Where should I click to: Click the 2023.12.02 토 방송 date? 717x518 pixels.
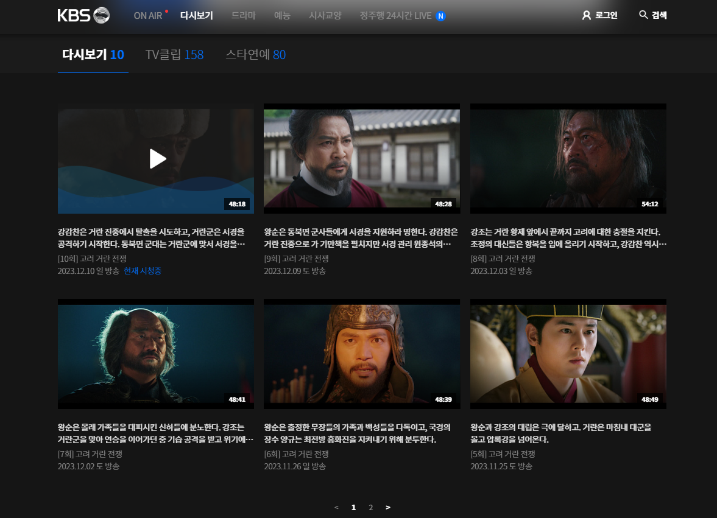tap(88, 466)
